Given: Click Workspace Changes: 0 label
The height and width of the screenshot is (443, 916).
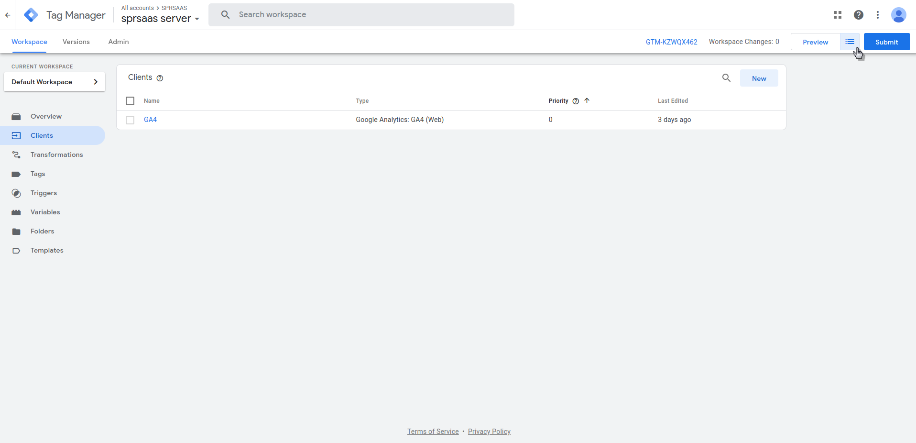Looking at the screenshot, I should (x=744, y=42).
